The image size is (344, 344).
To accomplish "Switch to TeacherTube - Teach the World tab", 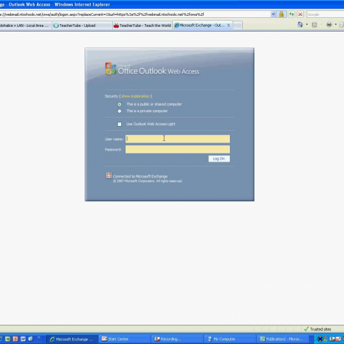I will (x=142, y=25).
